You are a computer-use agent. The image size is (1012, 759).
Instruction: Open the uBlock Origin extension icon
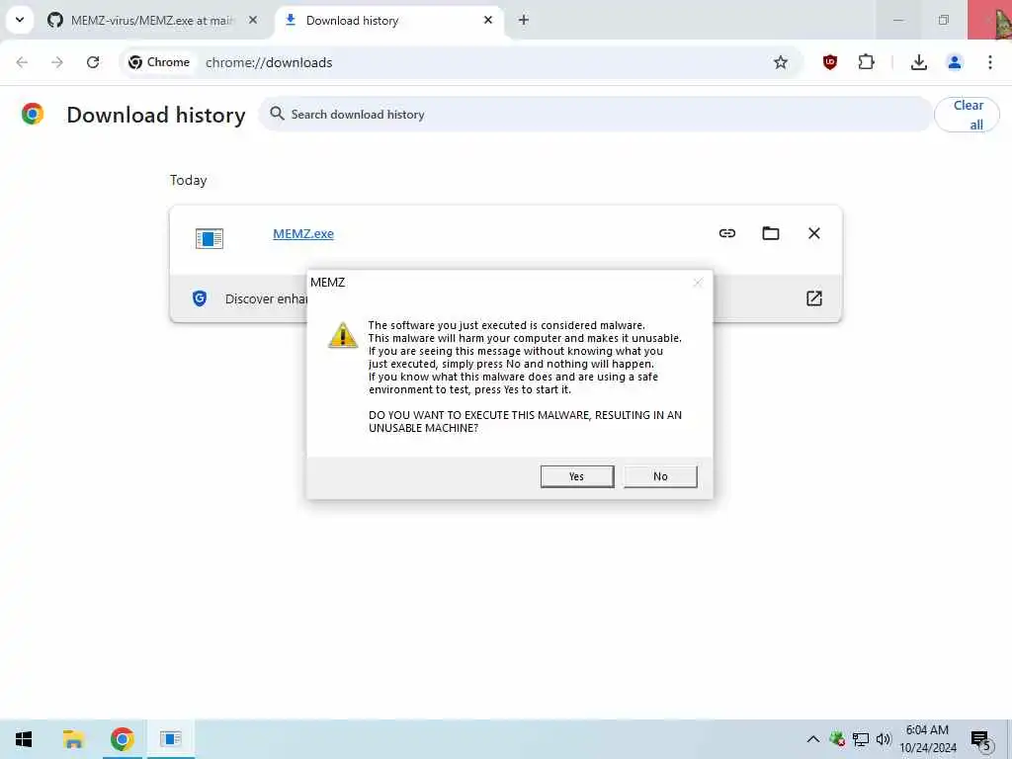click(830, 62)
